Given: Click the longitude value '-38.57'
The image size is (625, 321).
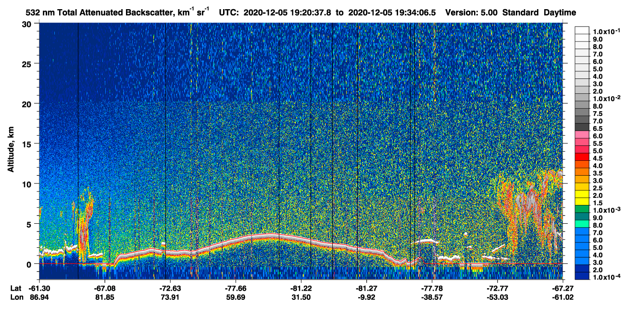Looking at the screenshot, I should [x=432, y=297].
